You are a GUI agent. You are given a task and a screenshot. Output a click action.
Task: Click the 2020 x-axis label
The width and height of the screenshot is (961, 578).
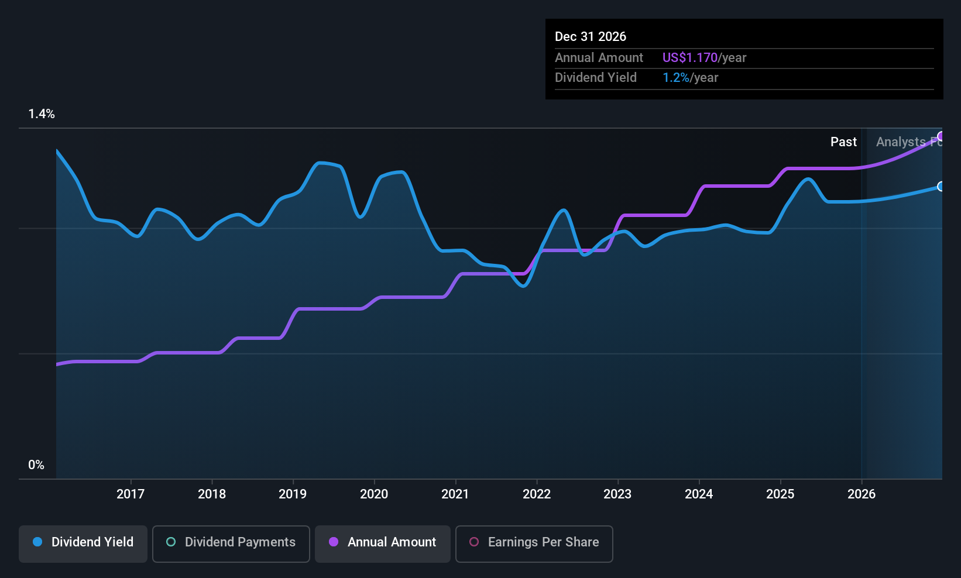[x=374, y=494]
